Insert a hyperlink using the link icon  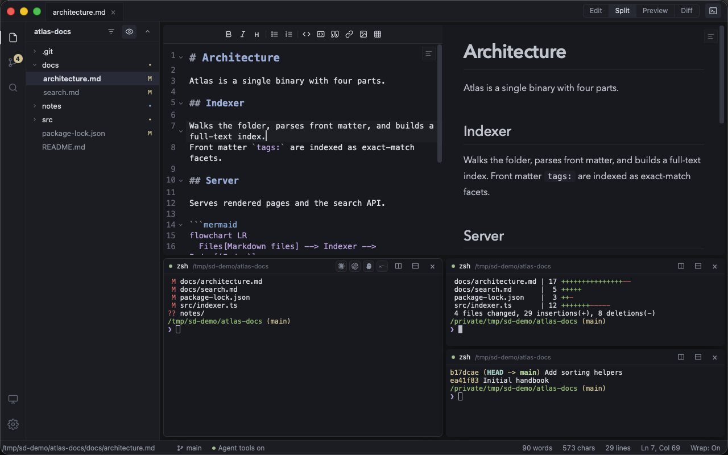coord(349,34)
